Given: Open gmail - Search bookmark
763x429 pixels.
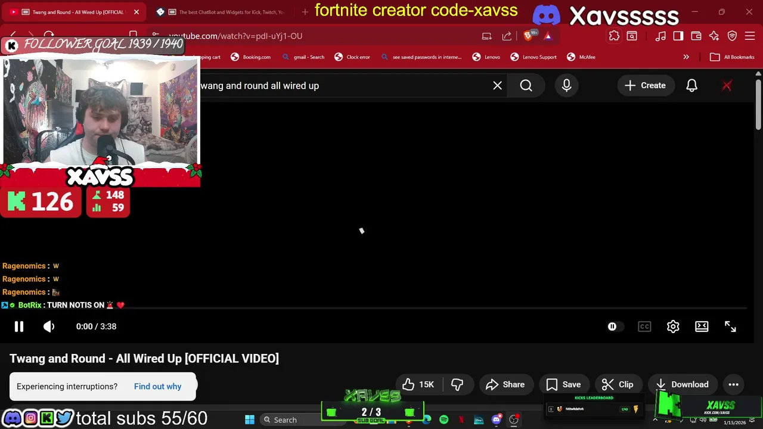Looking at the screenshot, I should click(303, 57).
